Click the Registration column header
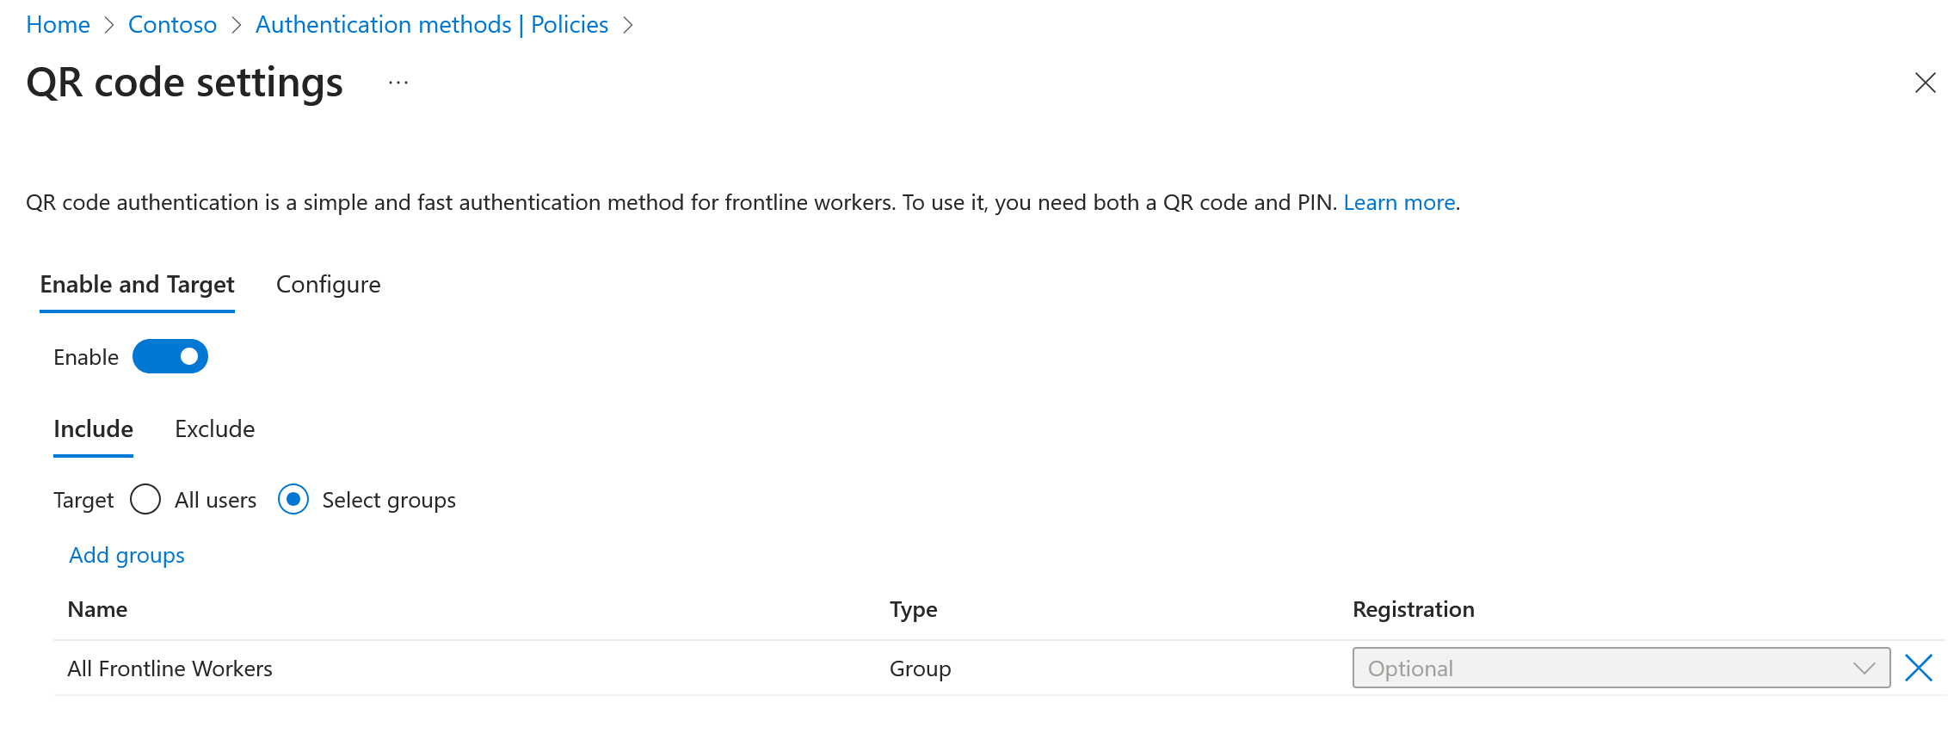 point(1413,609)
